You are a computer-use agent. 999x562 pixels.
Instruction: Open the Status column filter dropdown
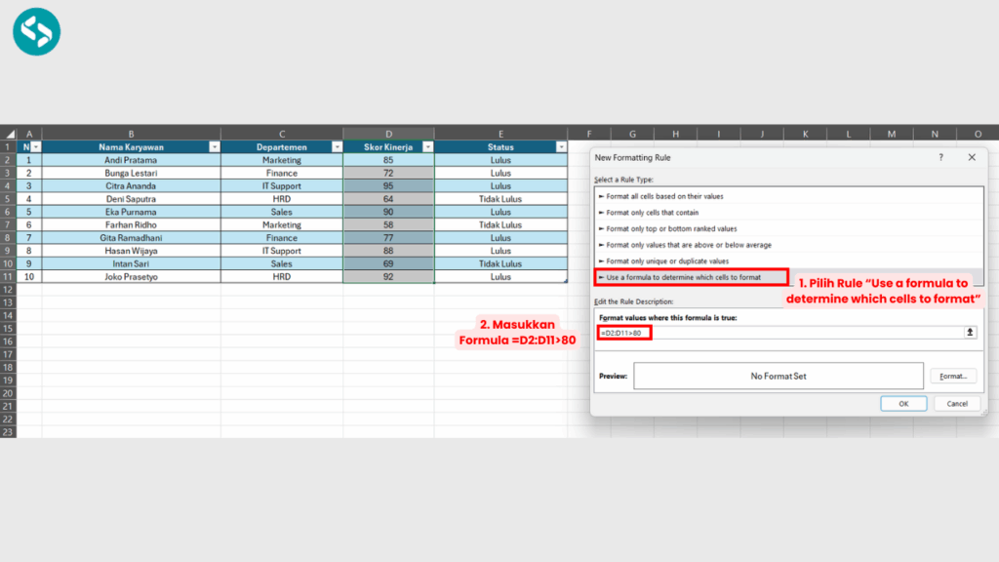point(560,147)
